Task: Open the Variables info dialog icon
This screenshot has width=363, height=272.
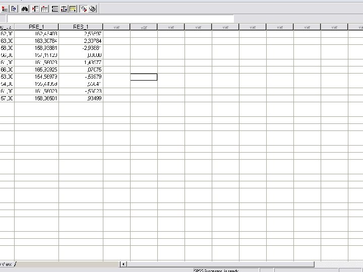Action: tap(14, 9)
